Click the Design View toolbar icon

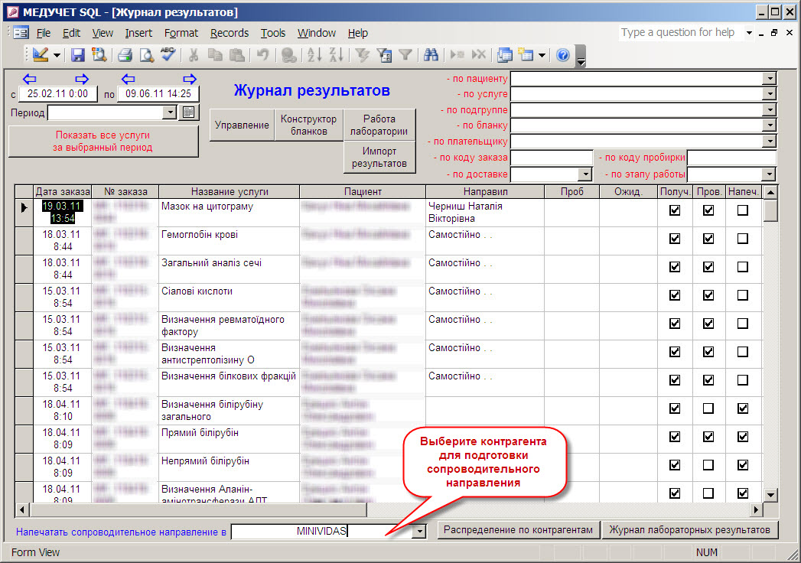[x=41, y=54]
